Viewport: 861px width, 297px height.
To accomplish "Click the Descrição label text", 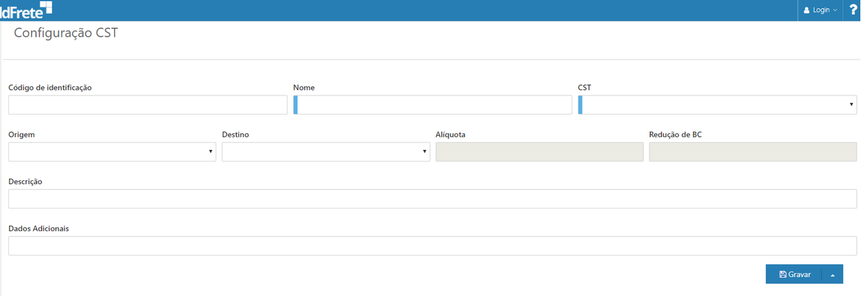I will click(26, 182).
